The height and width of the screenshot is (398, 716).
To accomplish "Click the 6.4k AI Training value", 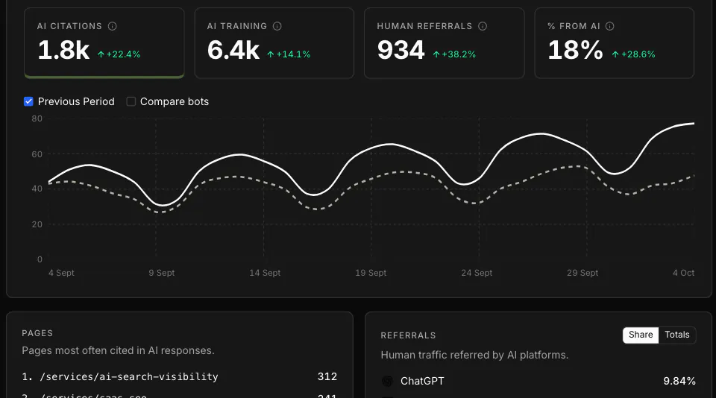I will point(233,50).
